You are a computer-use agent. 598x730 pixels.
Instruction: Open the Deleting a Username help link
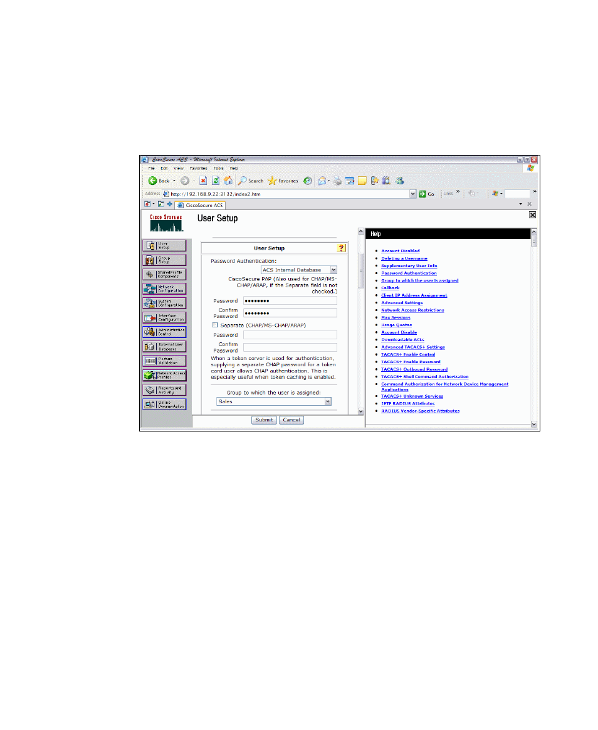click(404, 258)
